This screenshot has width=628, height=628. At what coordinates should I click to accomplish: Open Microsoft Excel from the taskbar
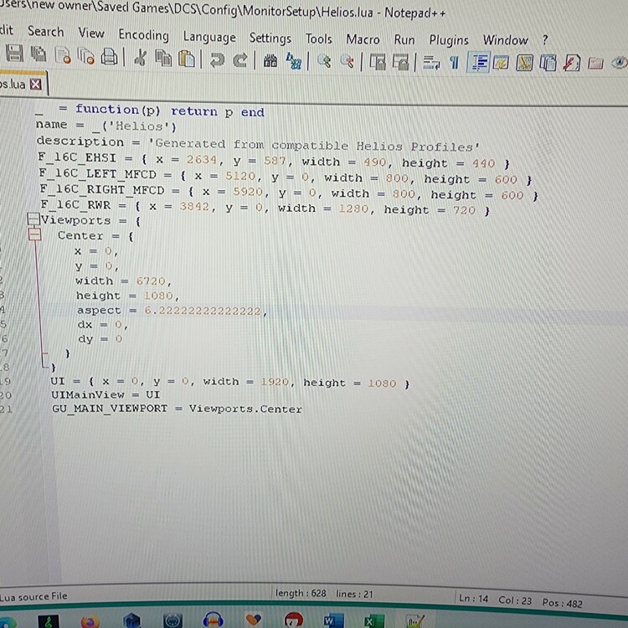pyautogui.click(x=373, y=620)
